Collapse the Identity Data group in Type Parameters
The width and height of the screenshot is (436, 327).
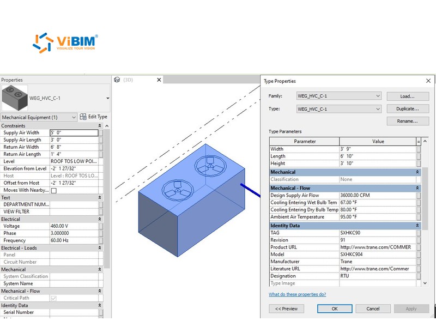417,226
